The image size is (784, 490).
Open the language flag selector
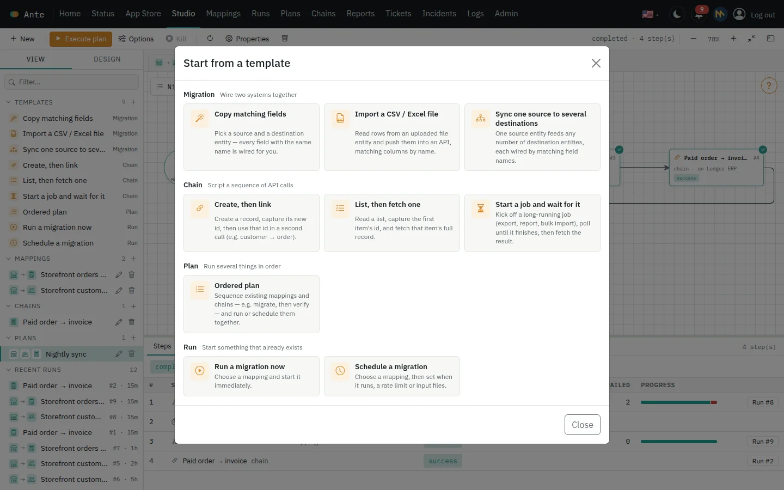tap(650, 14)
